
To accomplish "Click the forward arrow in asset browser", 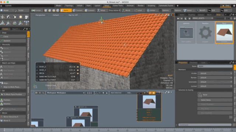I will [182, 18].
